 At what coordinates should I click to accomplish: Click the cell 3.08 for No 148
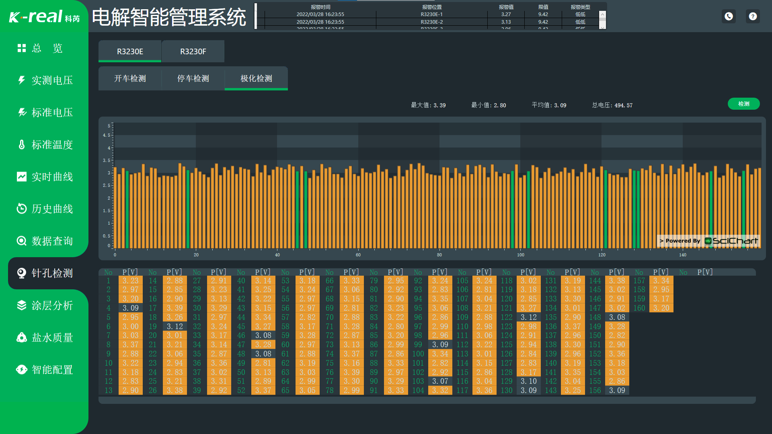coord(617,317)
